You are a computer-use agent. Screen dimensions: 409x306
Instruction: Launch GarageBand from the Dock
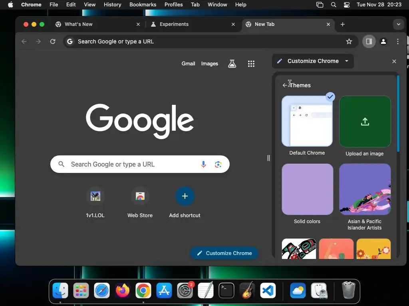point(247,290)
